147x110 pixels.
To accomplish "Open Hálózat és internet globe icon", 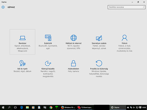I will tap(73, 38).
